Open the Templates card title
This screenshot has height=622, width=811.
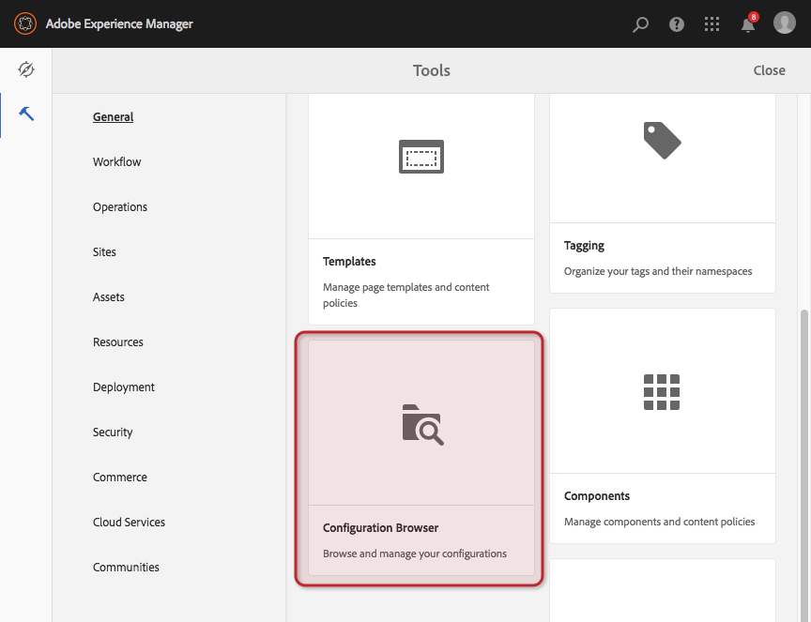pos(349,262)
